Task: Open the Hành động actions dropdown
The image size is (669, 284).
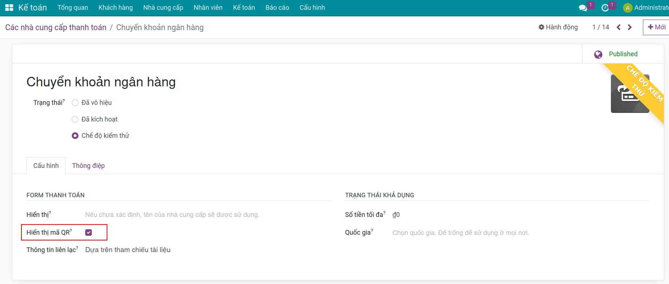Action: (558, 27)
